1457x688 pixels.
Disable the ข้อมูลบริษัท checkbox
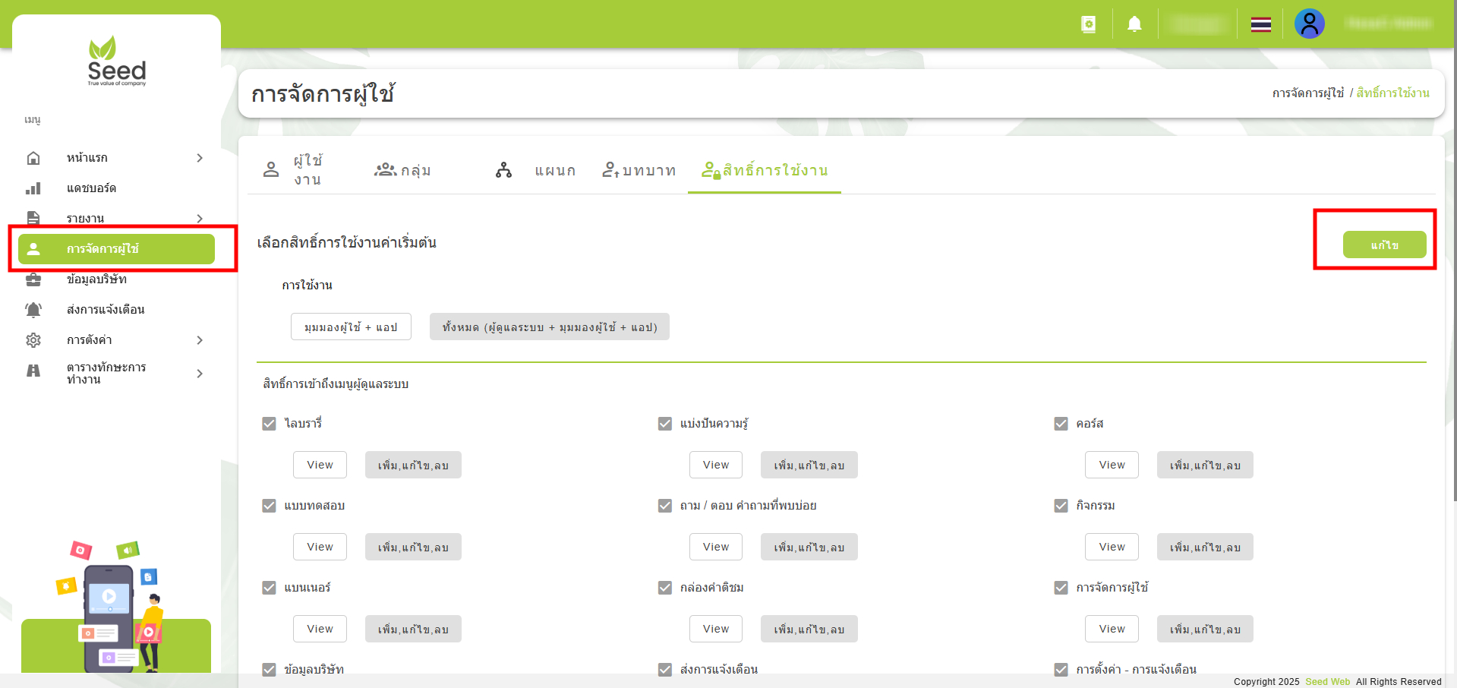tap(269, 669)
